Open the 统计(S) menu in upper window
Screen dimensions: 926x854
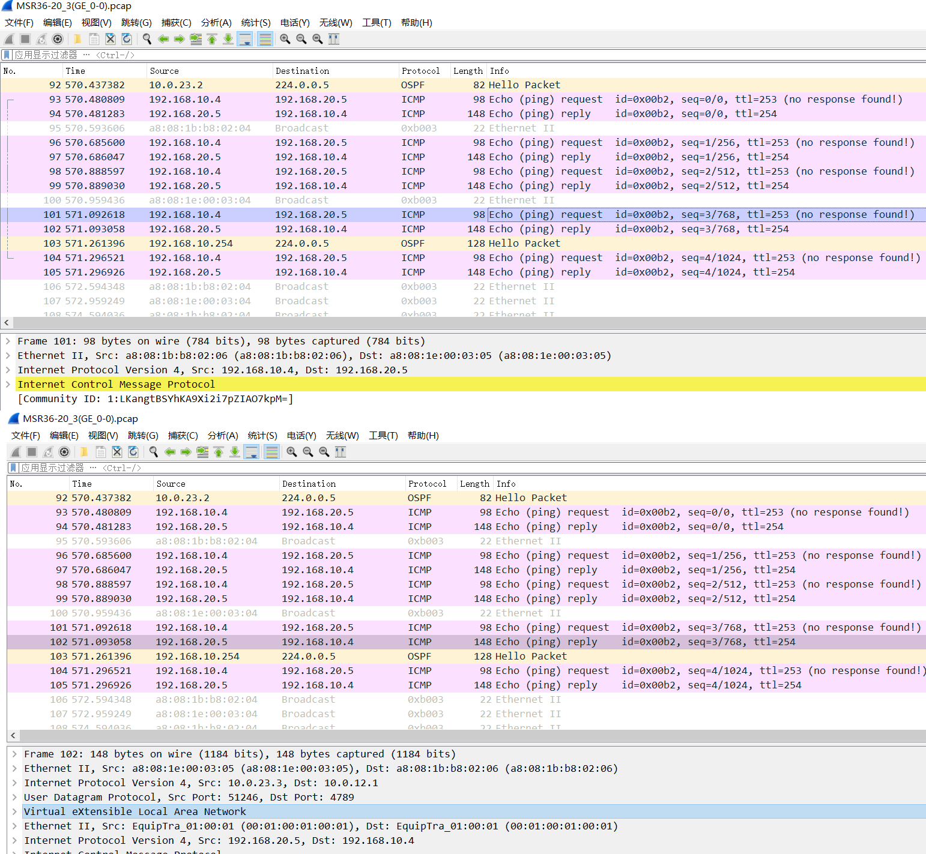256,23
